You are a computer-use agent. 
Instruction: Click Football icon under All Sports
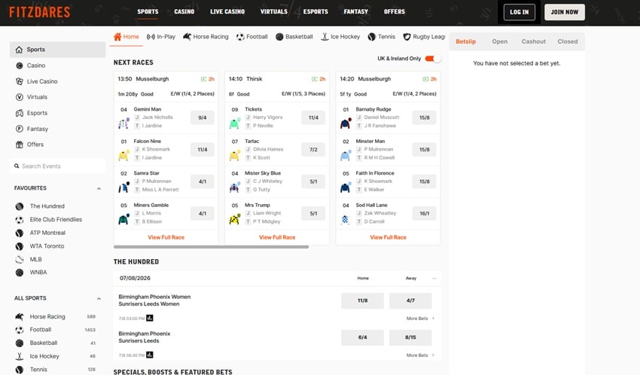pos(19,330)
